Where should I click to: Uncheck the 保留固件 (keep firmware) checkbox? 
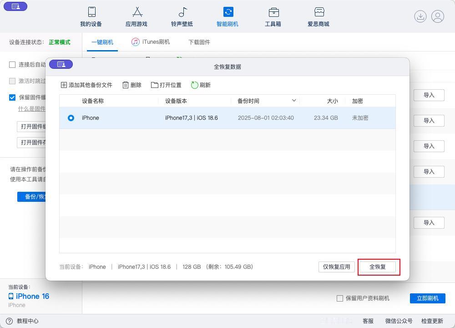12,97
